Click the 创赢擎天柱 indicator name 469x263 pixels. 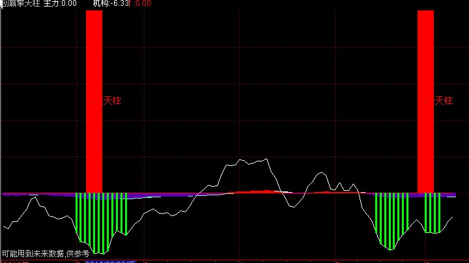[x=20, y=4]
